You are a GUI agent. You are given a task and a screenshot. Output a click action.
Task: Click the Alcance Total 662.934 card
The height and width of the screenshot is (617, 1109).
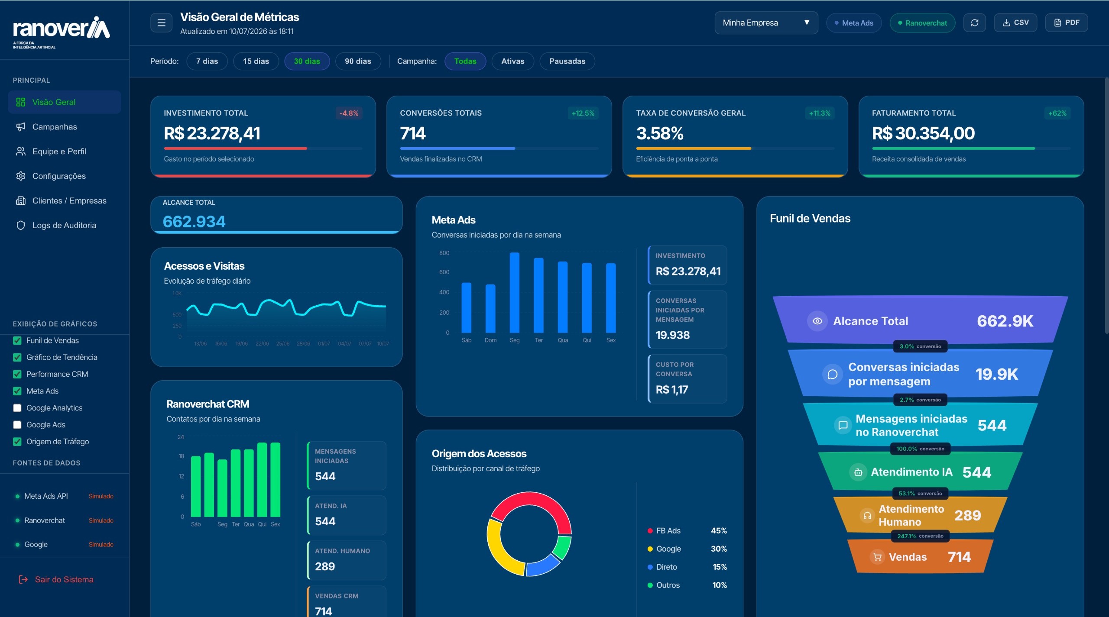pos(276,215)
